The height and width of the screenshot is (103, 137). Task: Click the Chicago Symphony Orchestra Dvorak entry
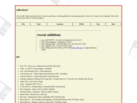(x=56, y=79)
